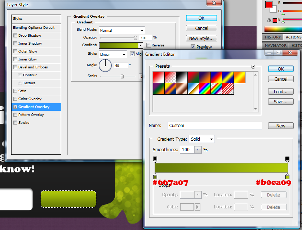Click the red foreground color swatch in Color panel

[268, 5]
